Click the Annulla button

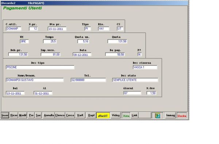tap(49, 115)
